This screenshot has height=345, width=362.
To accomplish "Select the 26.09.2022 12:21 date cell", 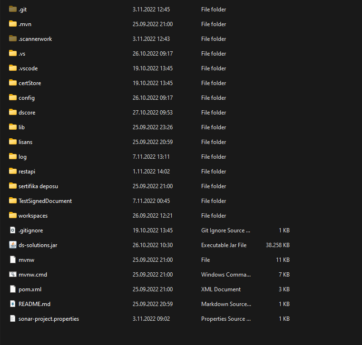I will click(x=153, y=216).
